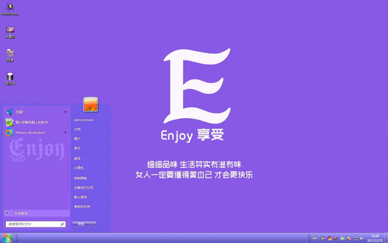
Task: Open 默认程序 in the Start menu
Action: pos(80,197)
